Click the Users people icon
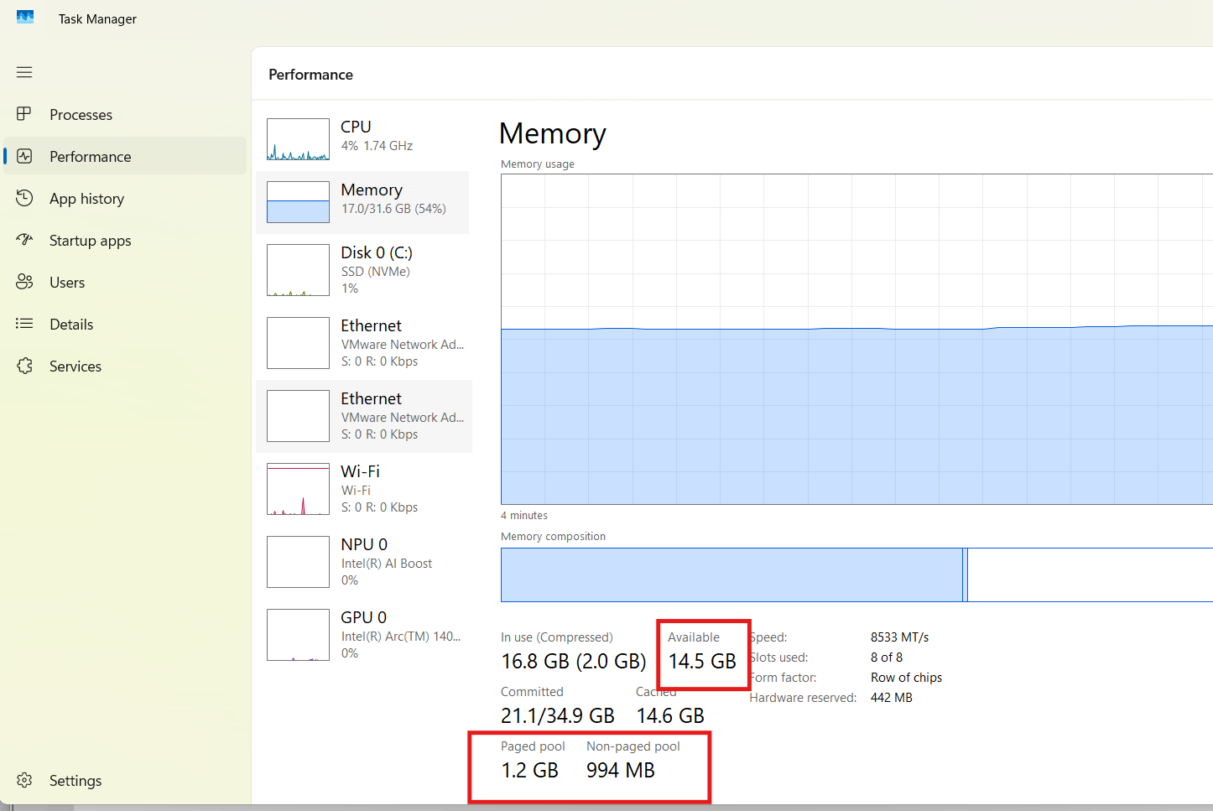 point(24,282)
